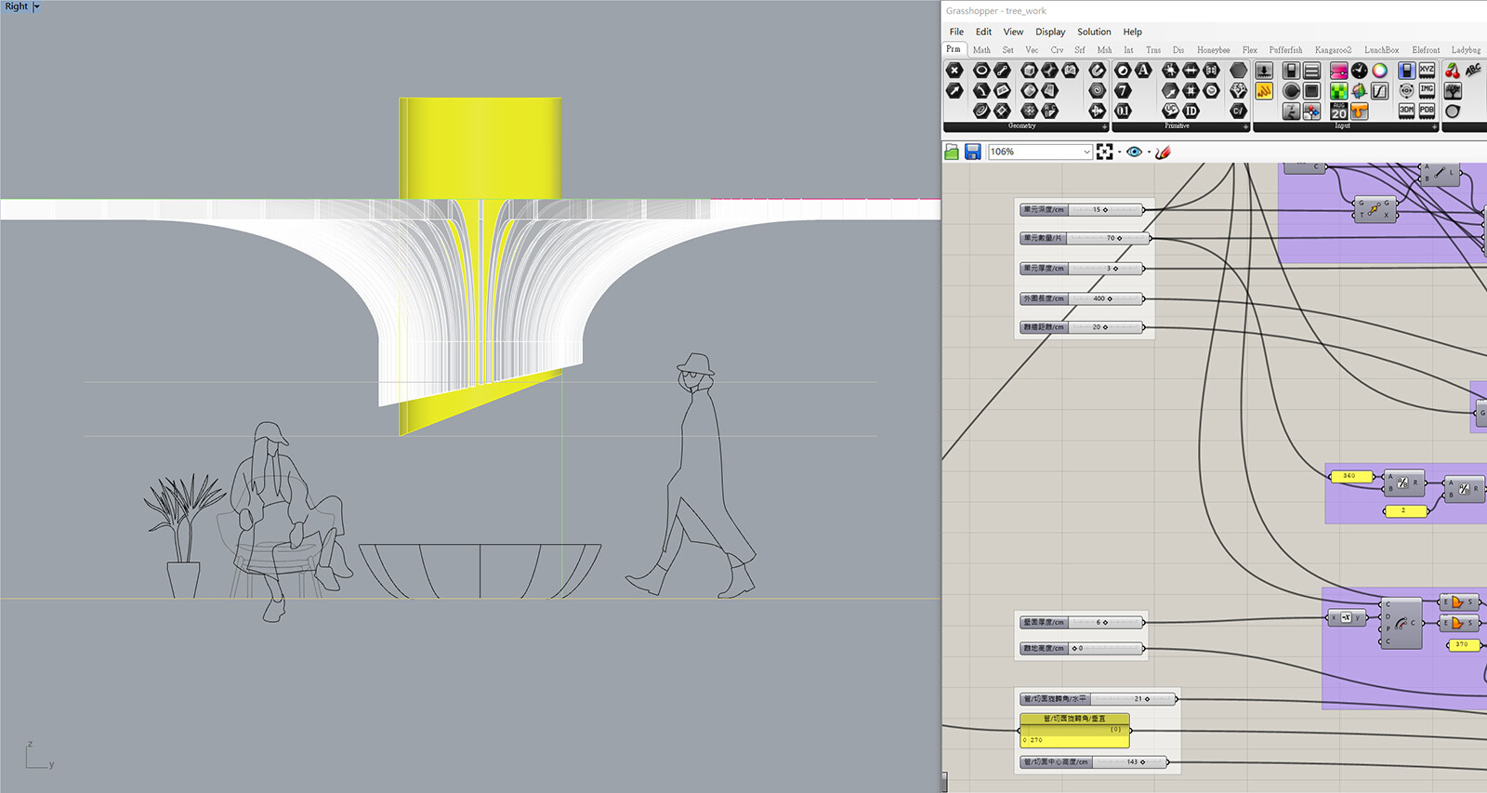
Task: Select the Integer '7' parameter icon
Action: click(x=1123, y=90)
